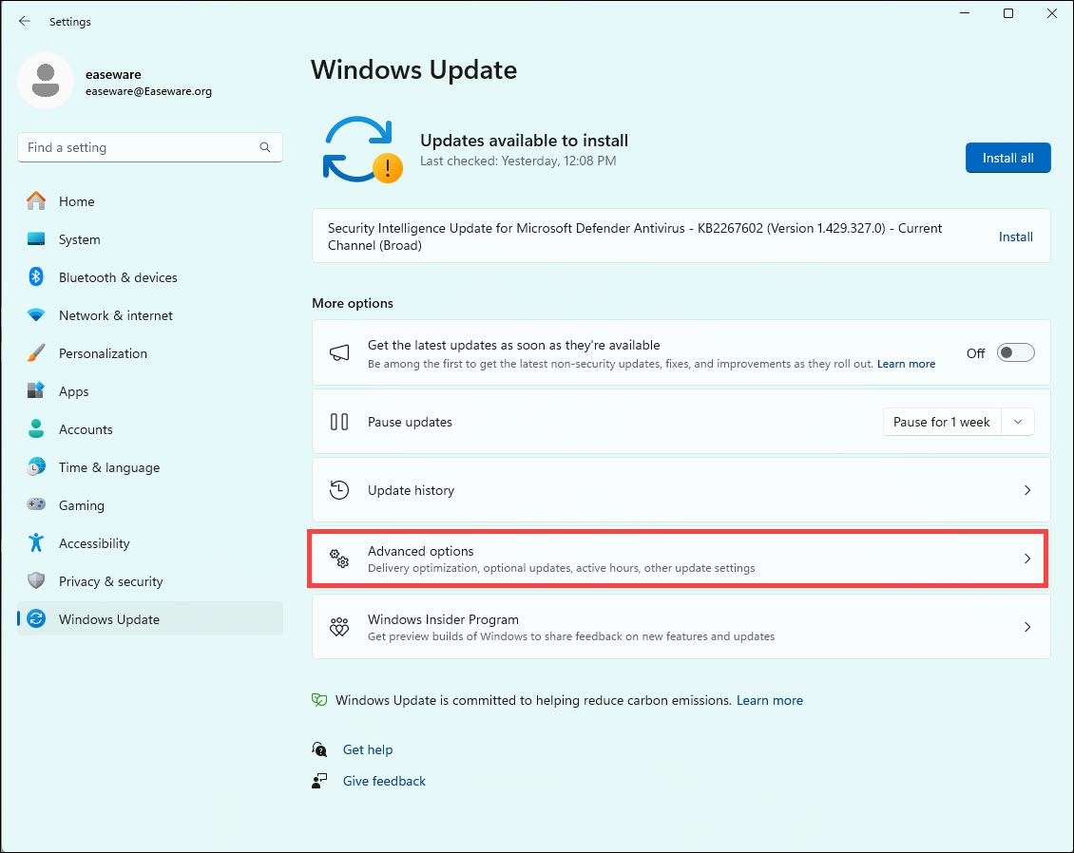
Task: Click the back arrow in Settings header
Action: [25, 21]
